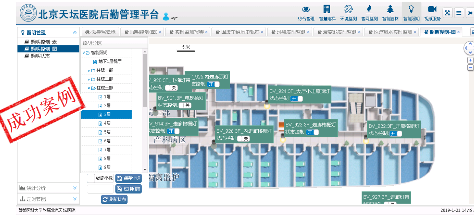Click the 刷新状态 button

coord(114,199)
